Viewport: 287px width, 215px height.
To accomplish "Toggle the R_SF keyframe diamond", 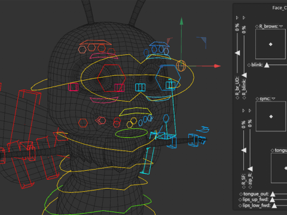I will click(x=243, y=187).
